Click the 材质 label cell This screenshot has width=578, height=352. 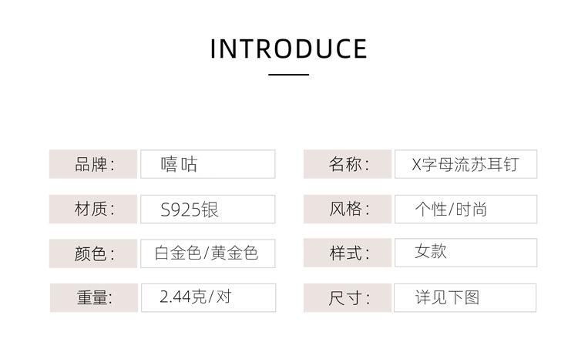(93, 210)
